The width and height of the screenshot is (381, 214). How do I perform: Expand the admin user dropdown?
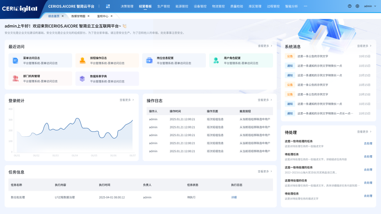click(x=370, y=6)
